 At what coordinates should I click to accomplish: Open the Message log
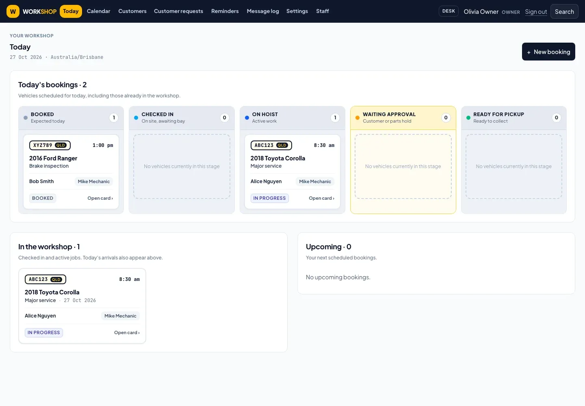[x=263, y=11]
